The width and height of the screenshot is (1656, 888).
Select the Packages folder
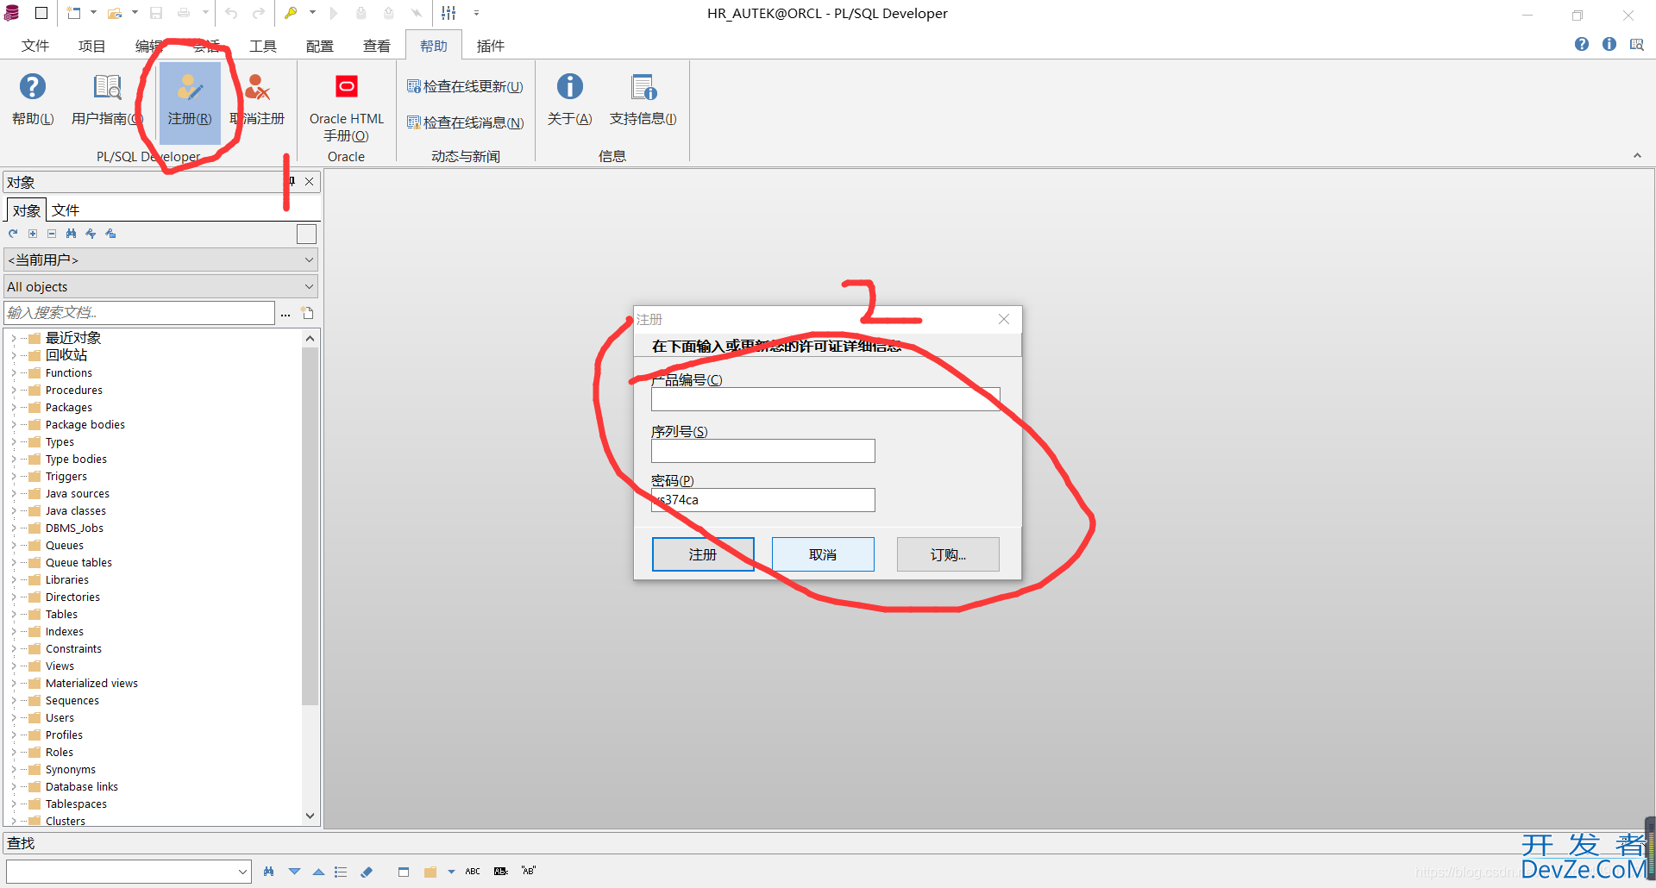coord(69,407)
